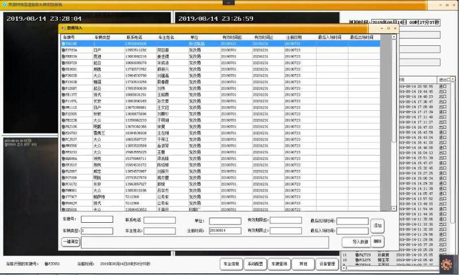Image resolution: width=459 pixels, height=275 pixels.
Task: Click the 车辆类型 input field containing 1
Action: tap(97, 231)
